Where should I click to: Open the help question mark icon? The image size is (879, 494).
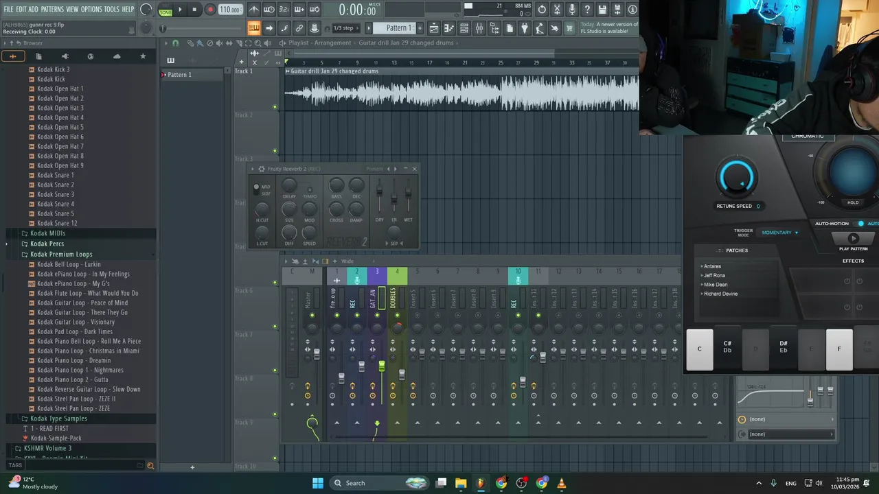point(587,10)
